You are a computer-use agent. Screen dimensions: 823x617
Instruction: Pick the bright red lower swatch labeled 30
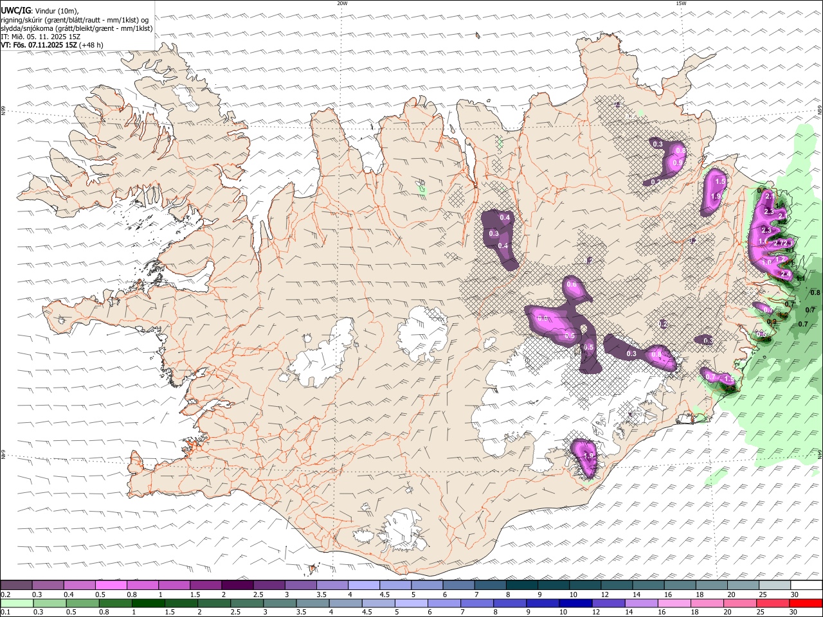tap(806, 604)
